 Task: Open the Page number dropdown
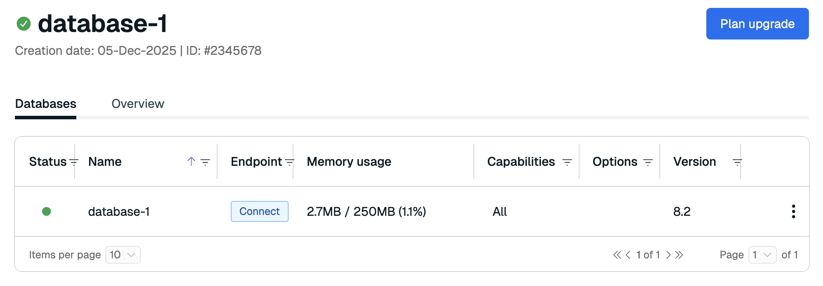[762, 255]
